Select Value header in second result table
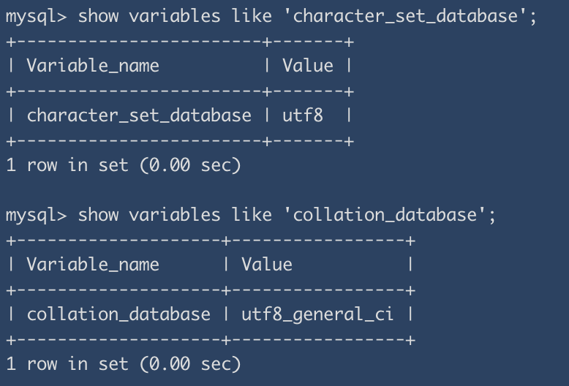Viewport: 569px width, 386px height. 267,265
